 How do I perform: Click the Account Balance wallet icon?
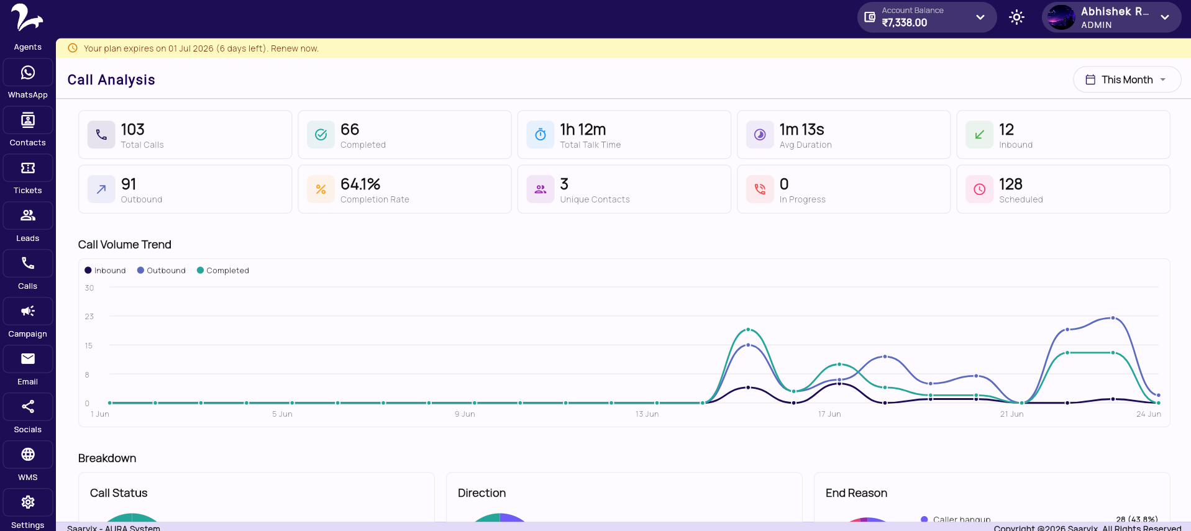coord(870,17)
